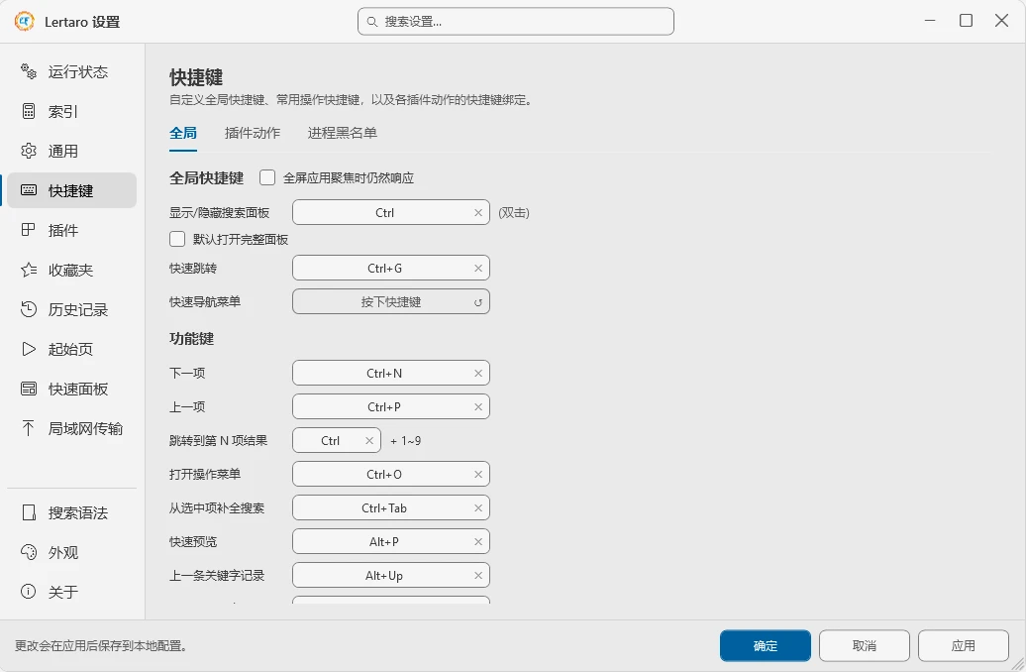Clear the 快速预览 Alt+P shortcut
The image size is (1026, 672).
coord(478,542)
